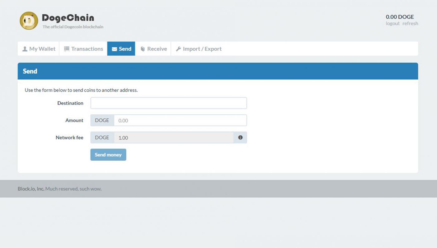Click the 0.00 DOGE balance text

tap(400, 17)
